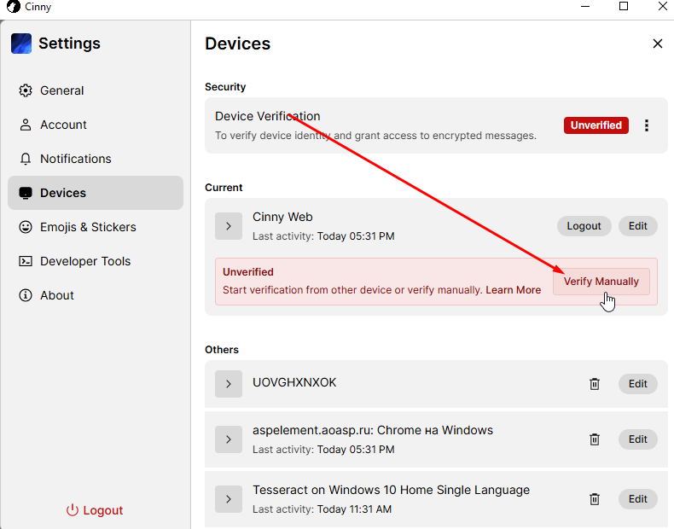The height and width of the screenshot is (529, 674).
Task: Delete the UOVGHXNXOK device with trash icon
Action: tap(595, 384)
